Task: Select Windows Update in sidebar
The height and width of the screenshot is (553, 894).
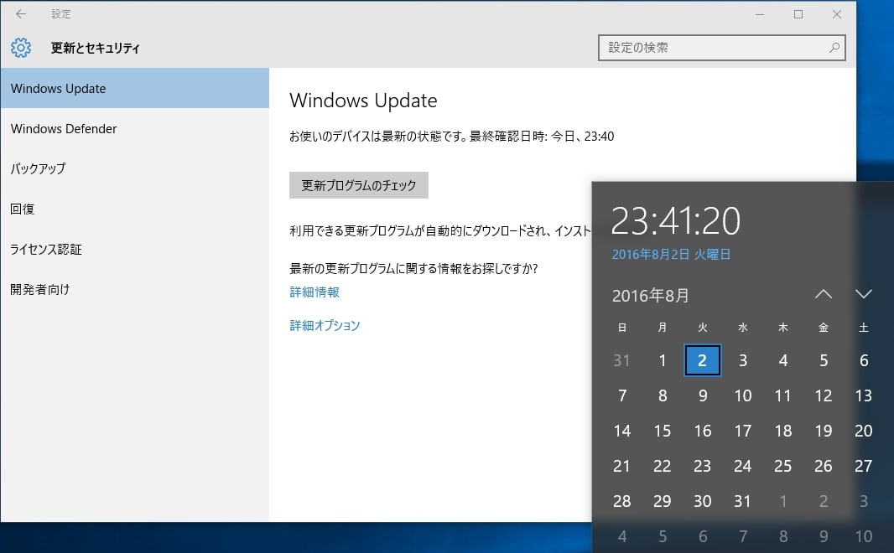Action: coord(134,88)
